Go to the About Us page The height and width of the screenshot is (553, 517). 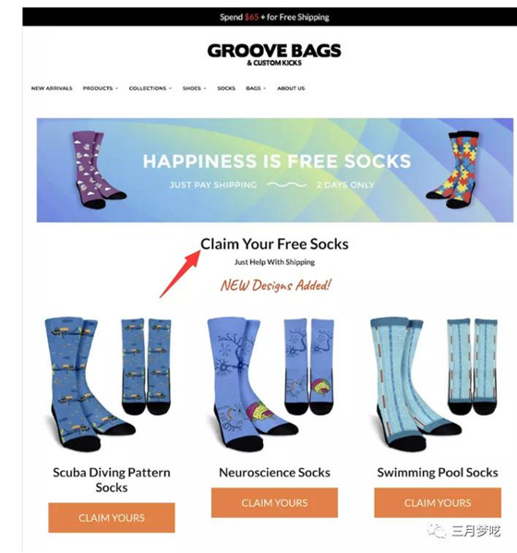291,89
